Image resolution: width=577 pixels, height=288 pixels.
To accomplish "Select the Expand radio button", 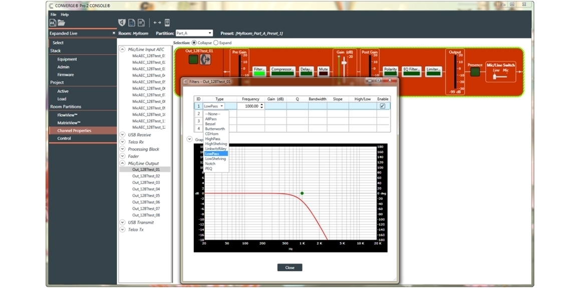I will [216, 43].
